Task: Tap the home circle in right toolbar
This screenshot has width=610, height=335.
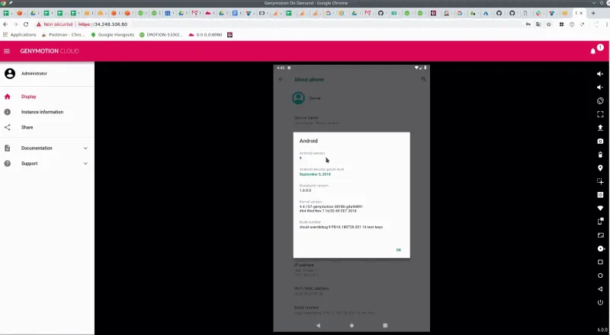Action: (600, 276)
